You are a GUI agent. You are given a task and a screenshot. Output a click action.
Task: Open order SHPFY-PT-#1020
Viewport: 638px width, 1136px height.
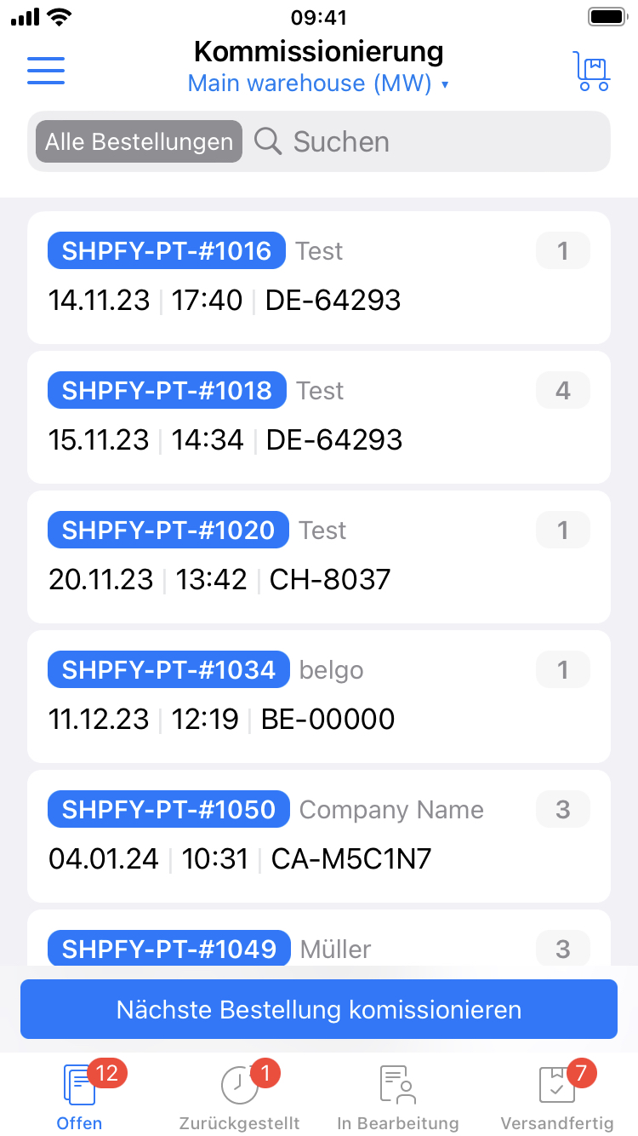[319, 556]
